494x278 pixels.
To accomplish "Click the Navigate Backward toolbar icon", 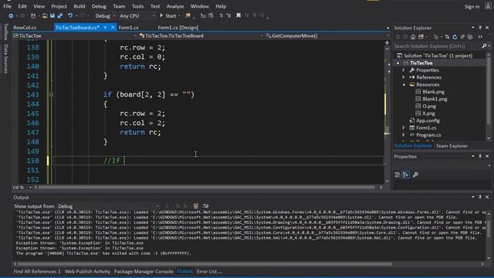I will click(x=11, y=15).
